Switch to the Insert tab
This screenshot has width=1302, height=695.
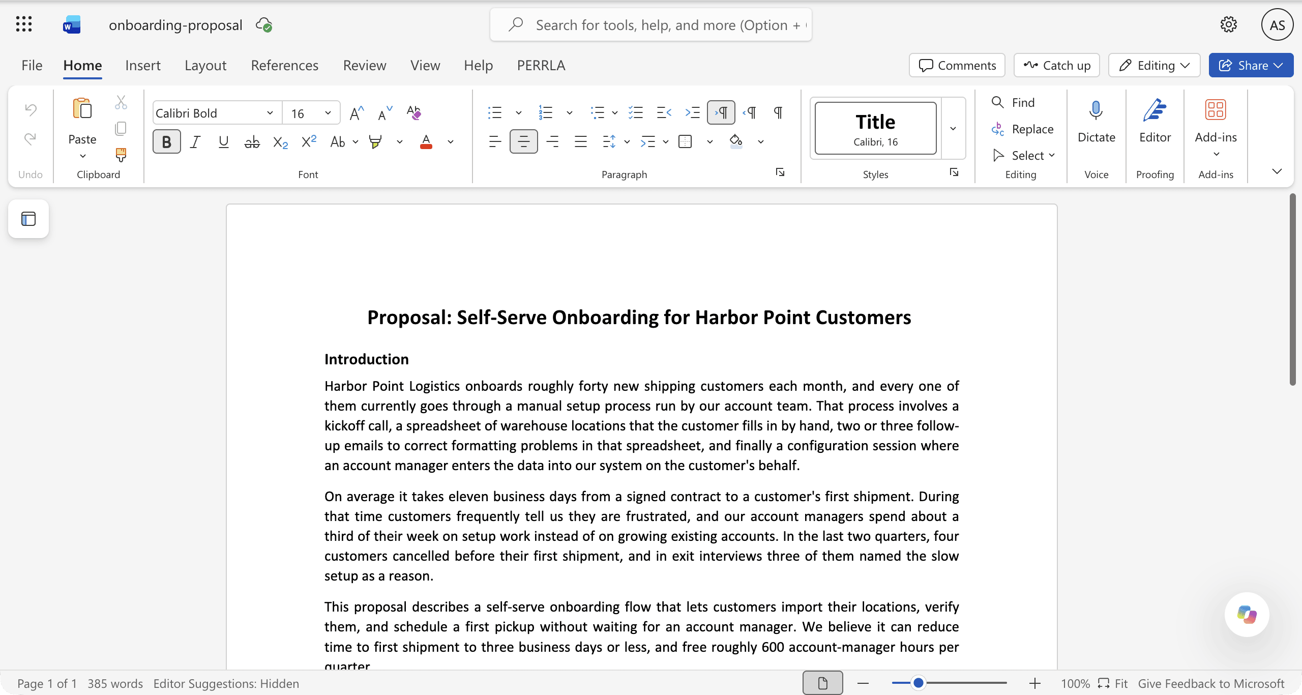(x=142, y=65)
